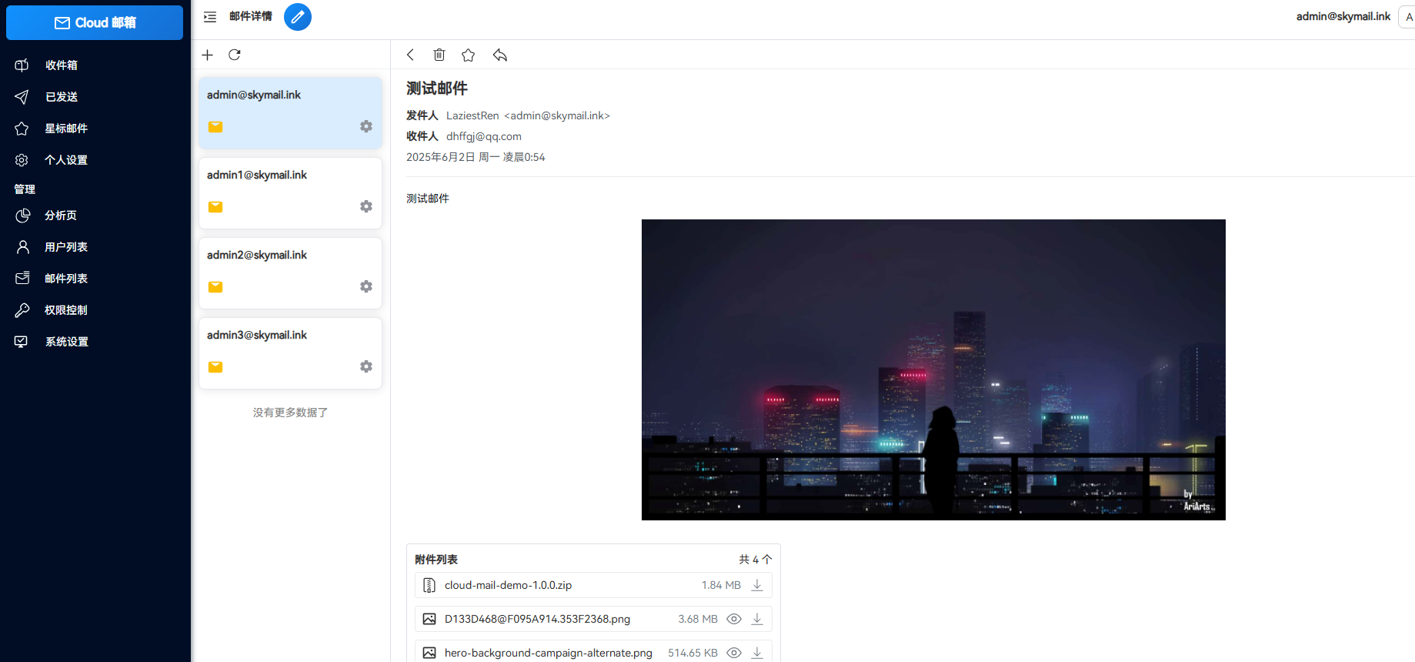1415x662 pixels.
Task: Collapse the sidebar with the menu fold icon
Action: point(210,16)
